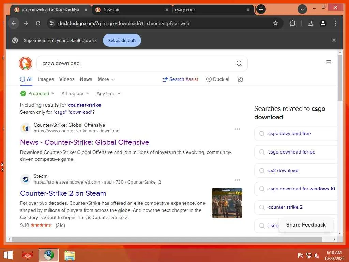Reload the current page
Screen dimensions: 349x262
38,23
